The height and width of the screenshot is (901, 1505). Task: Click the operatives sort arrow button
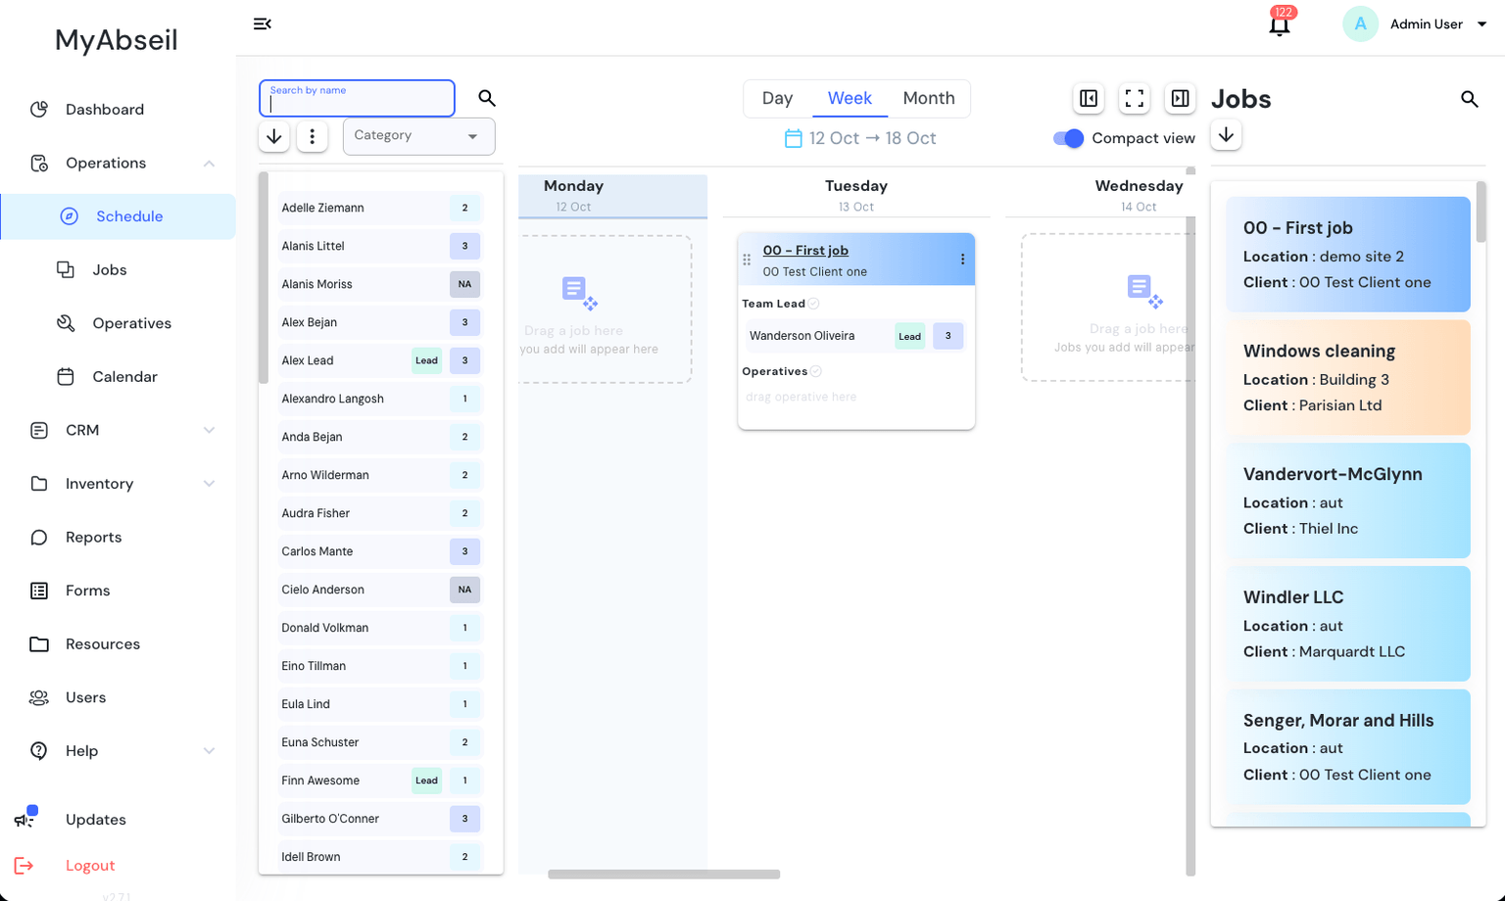(274, 136)
